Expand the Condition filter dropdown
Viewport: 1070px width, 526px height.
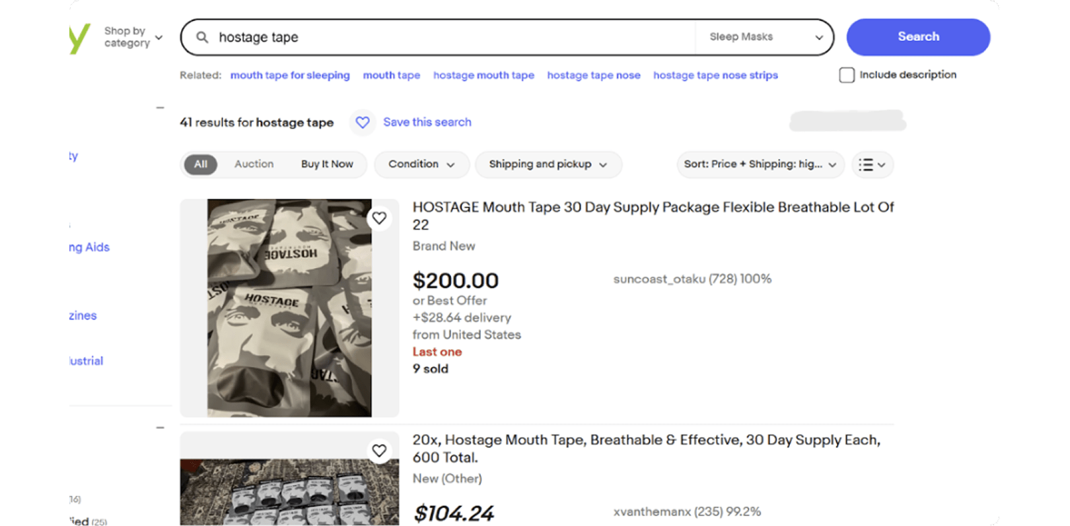pos(421,164)
